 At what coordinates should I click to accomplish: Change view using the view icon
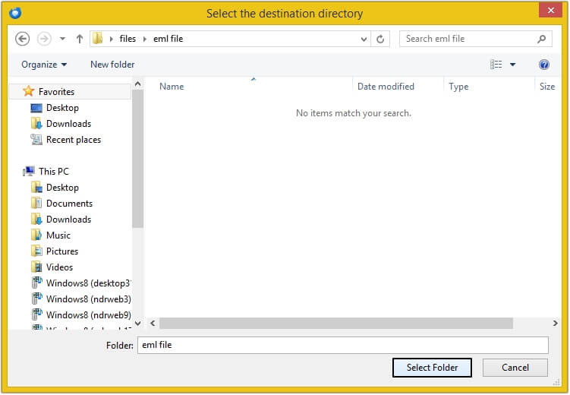pyautogui.click(x=496, y=65)
